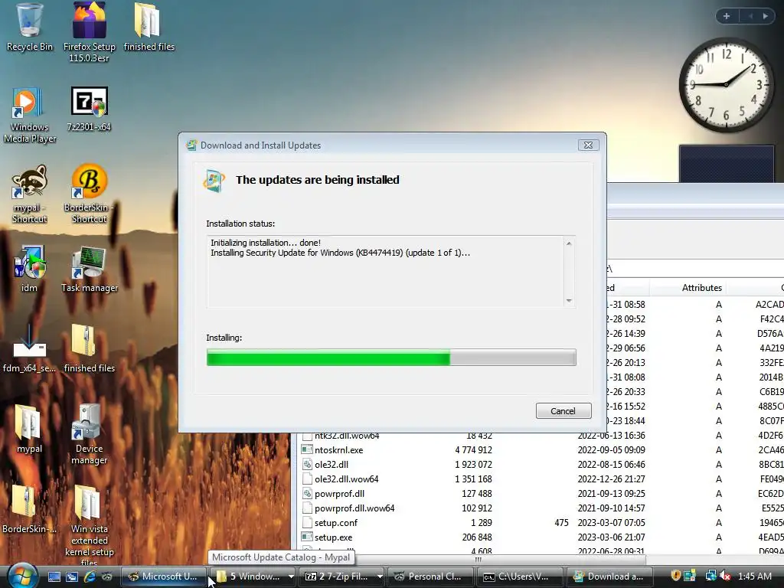
Task: Expand the 5 Window... taskbar group arrow
Action: [290, 577]
